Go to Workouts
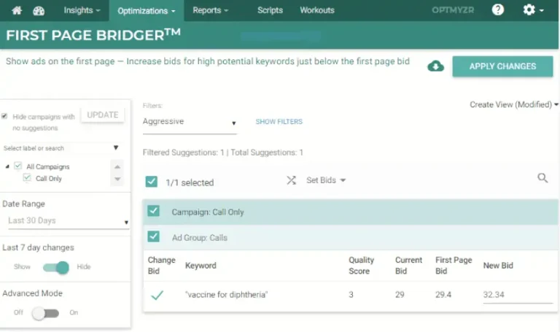560x332 pixels. coord(317,10)
